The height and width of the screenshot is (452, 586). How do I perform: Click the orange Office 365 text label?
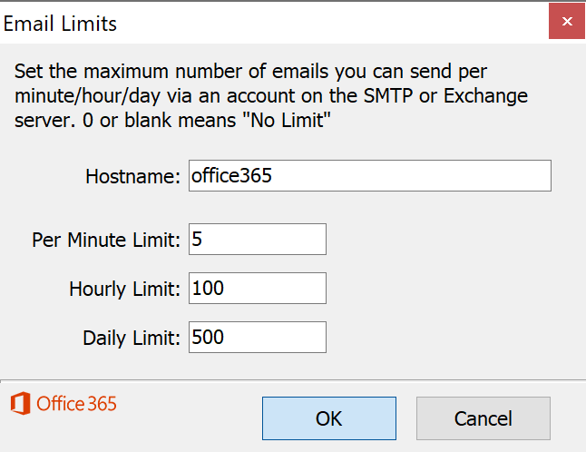pos(76,404)
